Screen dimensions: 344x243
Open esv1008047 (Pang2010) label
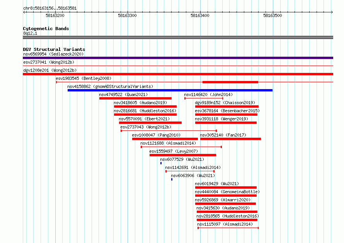tap(156, 135)
